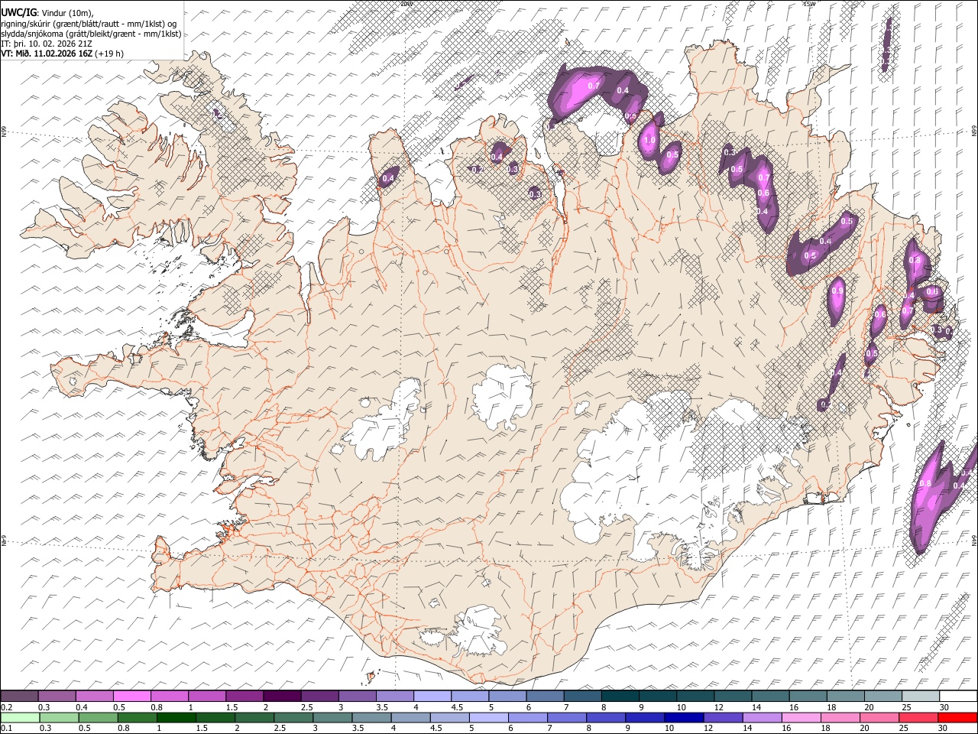Viewport: 978px width, 734px height.
Task: Choose the bright red lower swatch at 30
Action: pyautogui.click(x=957, y=717)
